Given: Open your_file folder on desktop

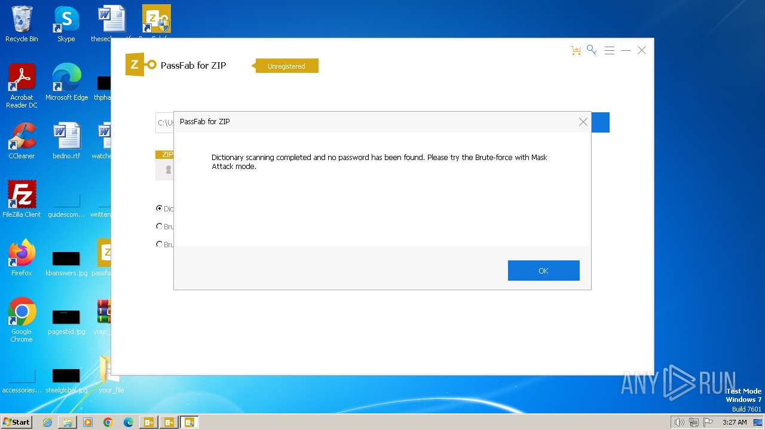Looking at the screenshot, I should (111, 375).
